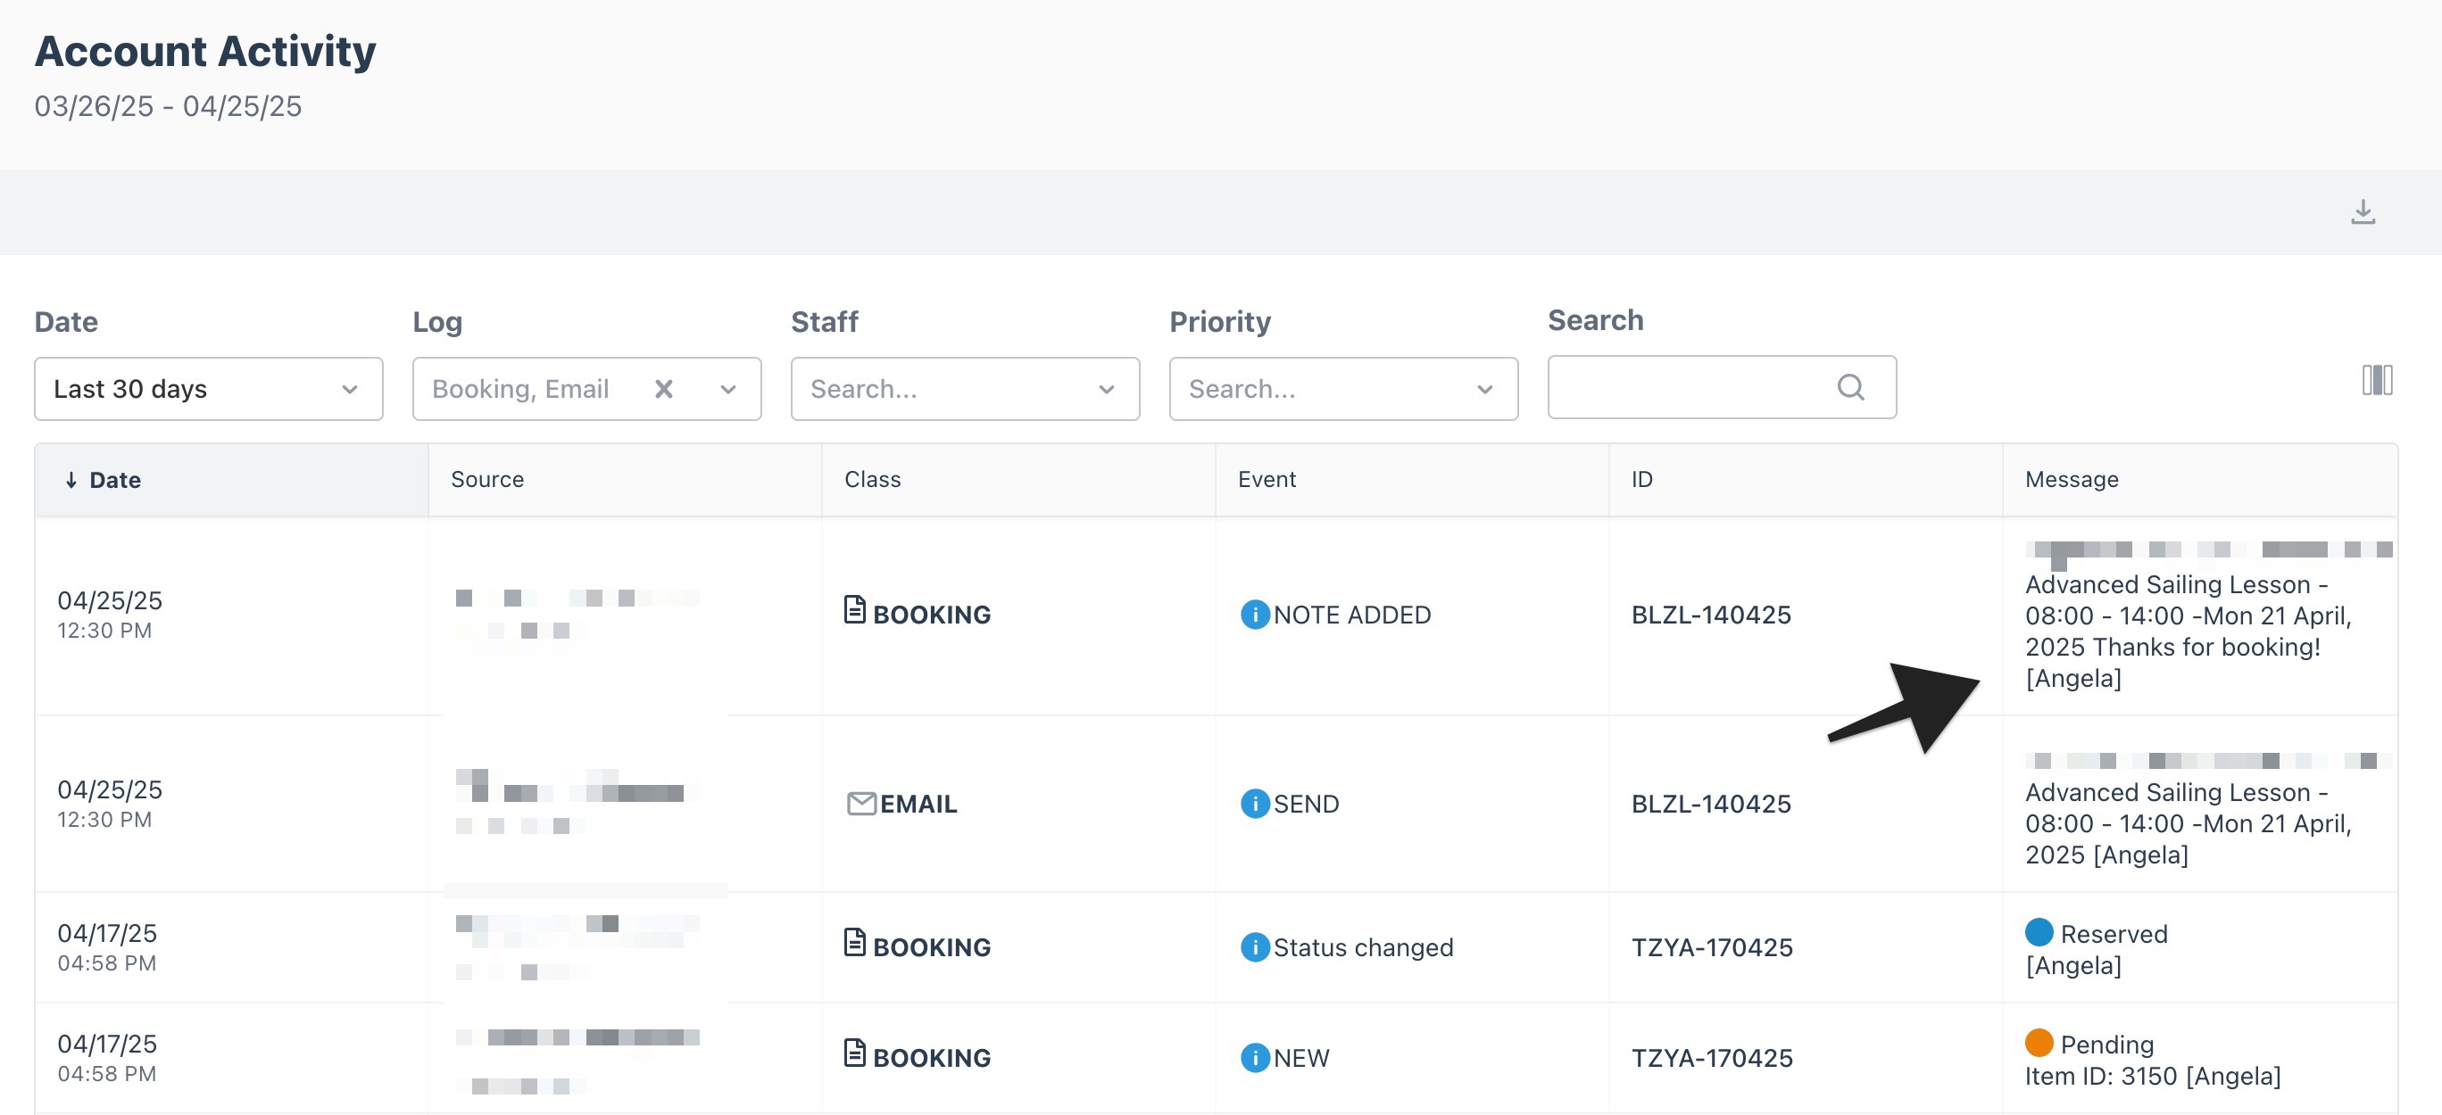Select ID TZYA-170425 in NEW row
The height and width of the screenshot is (1115, 2442).
click(1712, 1057)
